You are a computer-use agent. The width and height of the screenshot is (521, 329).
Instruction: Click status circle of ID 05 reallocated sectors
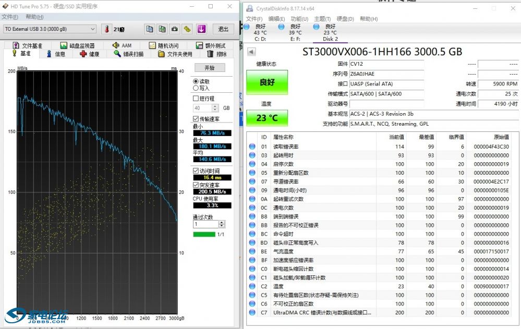252,173
